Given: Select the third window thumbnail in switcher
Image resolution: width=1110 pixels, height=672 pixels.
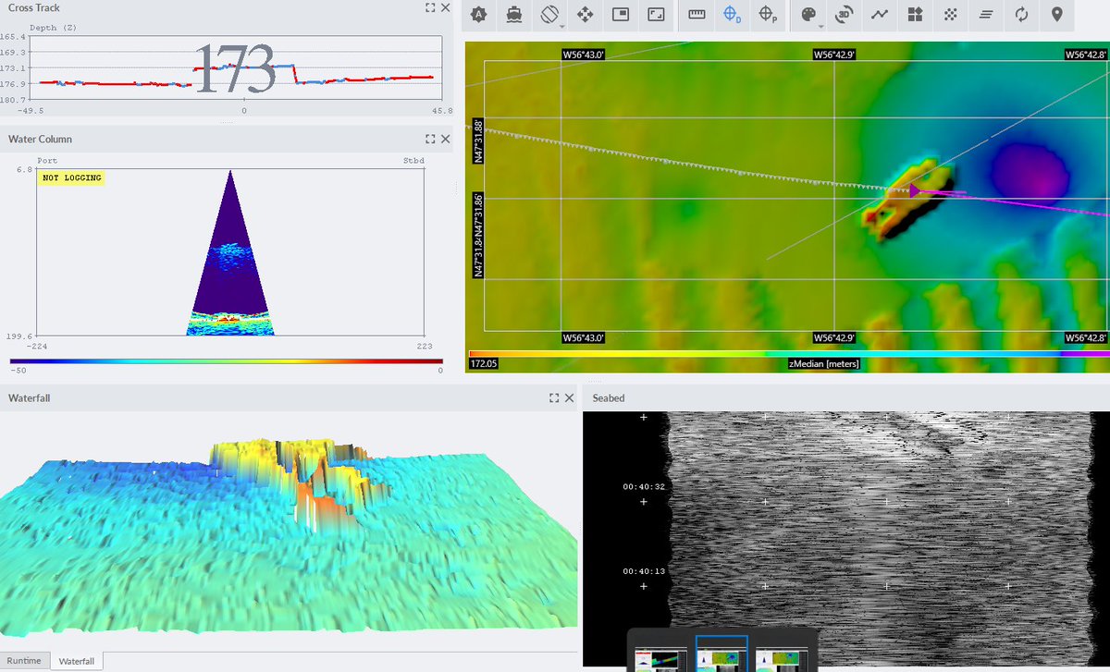Looking at the screenshot, I should tap(783, 658).
